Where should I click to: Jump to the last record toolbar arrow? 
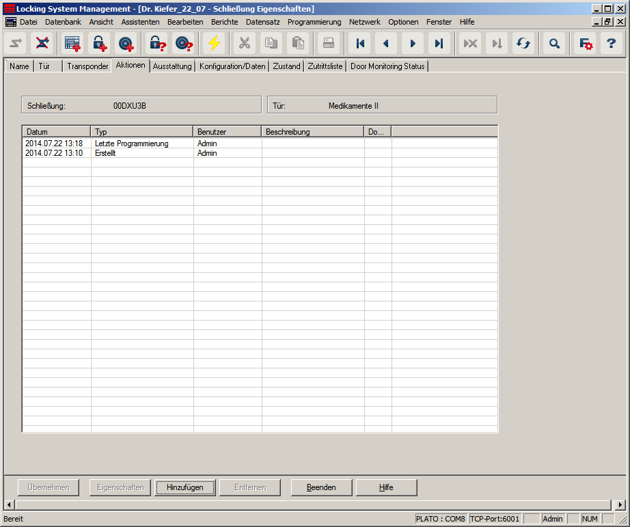click(439, 44)
